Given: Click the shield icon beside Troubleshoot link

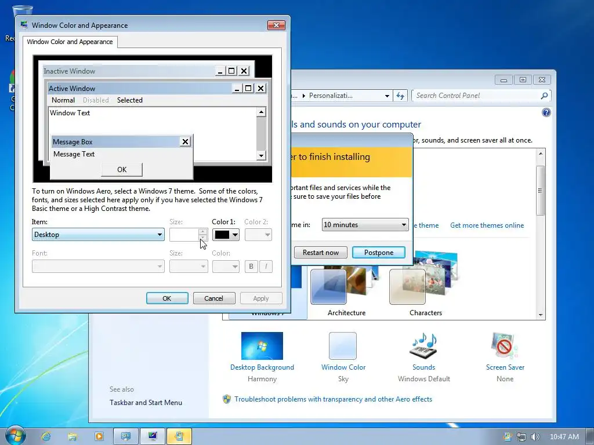Looking at the screenshot, I should point(227,399).
